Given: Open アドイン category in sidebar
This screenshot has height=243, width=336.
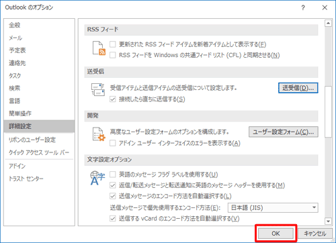Looking at the screenshot, I should point(39,166).
